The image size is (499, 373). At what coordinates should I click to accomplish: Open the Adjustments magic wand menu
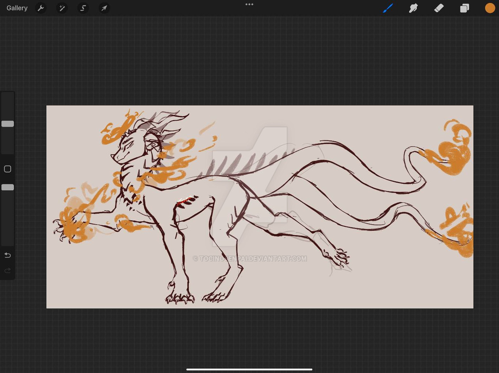pos(62,8)
